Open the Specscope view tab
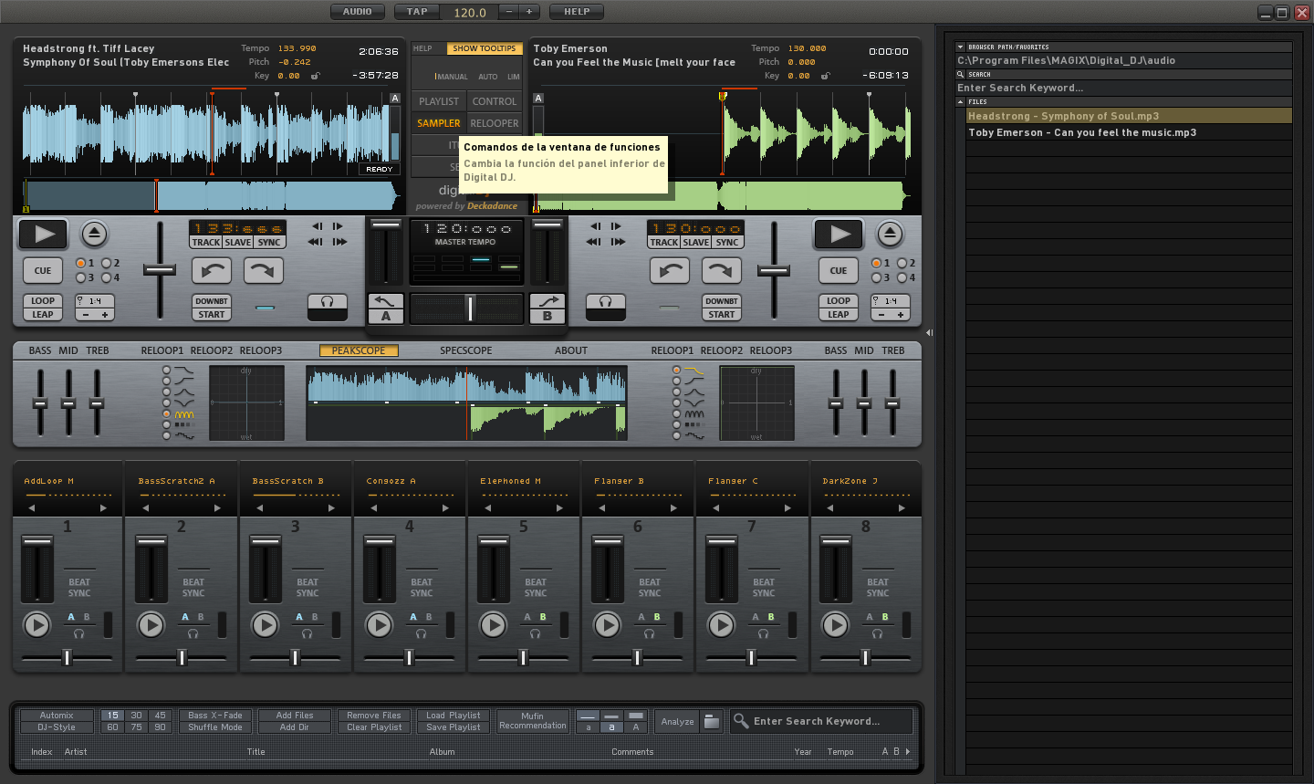The height and width of the screenshot is (784, 1314). pos(465,350)
